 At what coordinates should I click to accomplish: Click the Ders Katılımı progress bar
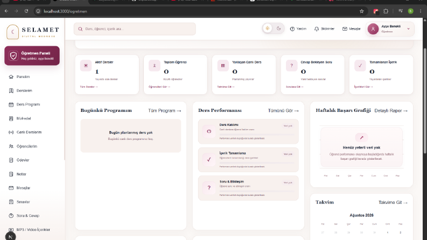257,135
